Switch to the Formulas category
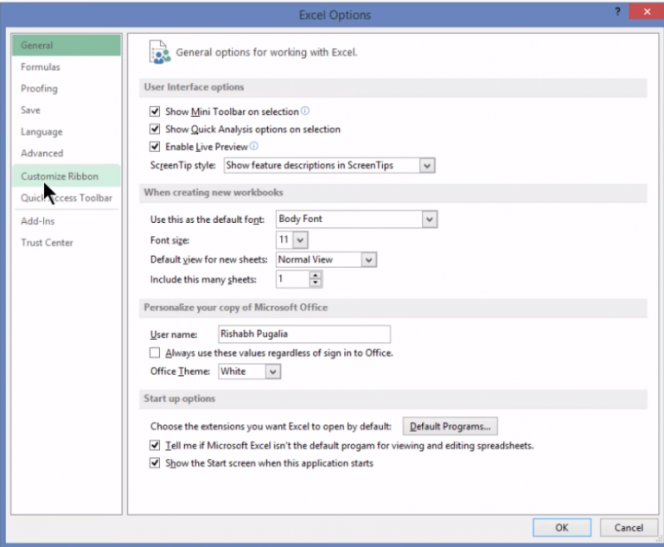This screenshot has height=547, width=664. pos(41,67)
